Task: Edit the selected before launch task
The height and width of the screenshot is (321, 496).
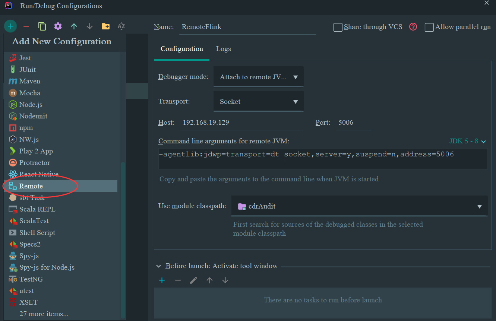Action: [193, 280]
